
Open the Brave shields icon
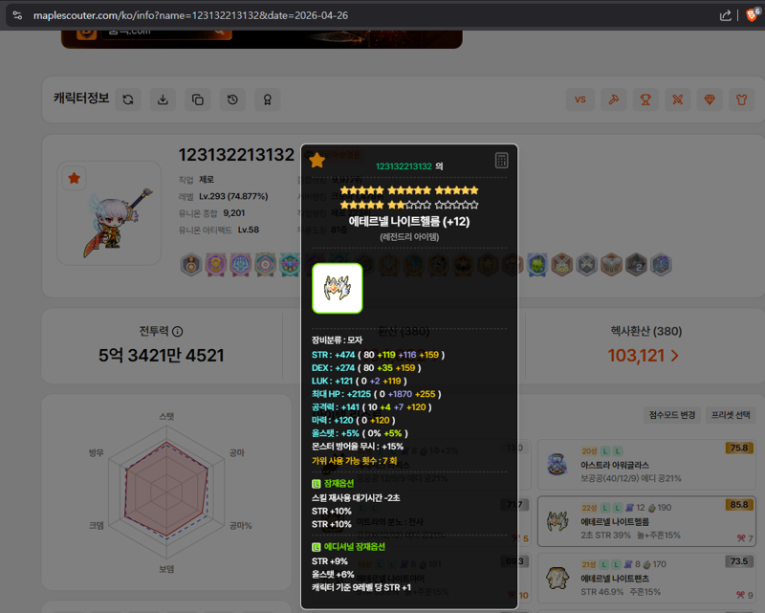click(x=753, y=15)
